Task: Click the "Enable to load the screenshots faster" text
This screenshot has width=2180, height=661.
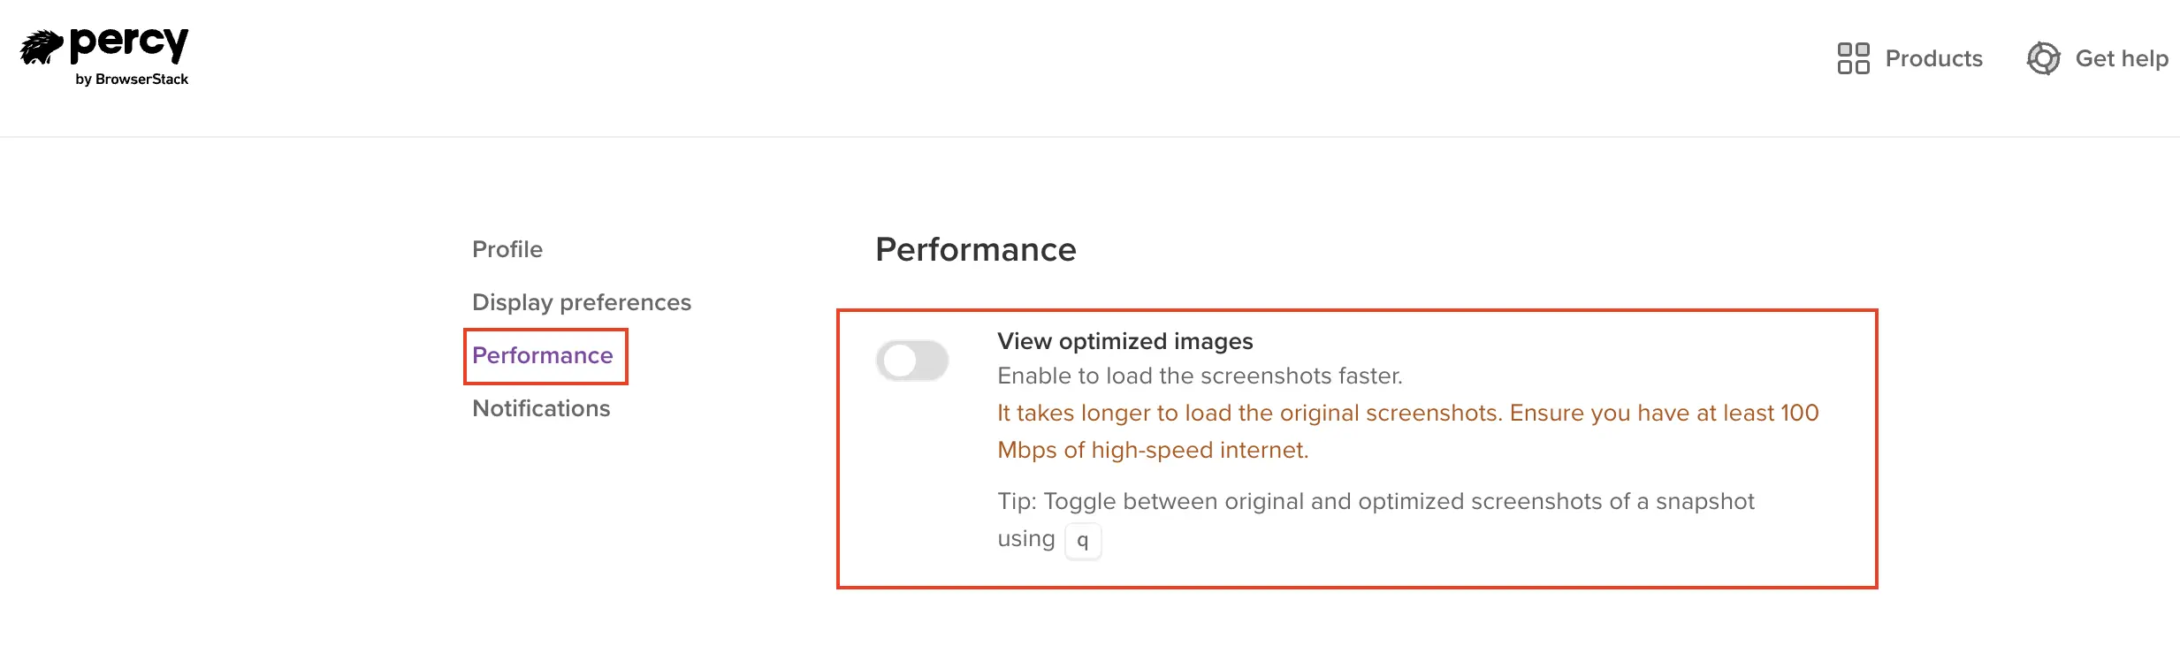Action: pyautogui.click(x=1200, y=376)
